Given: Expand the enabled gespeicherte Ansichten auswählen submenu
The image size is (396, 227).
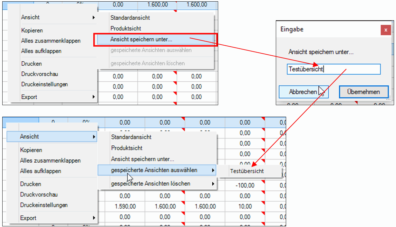Looking at the screenshot, I should point(154,170).
